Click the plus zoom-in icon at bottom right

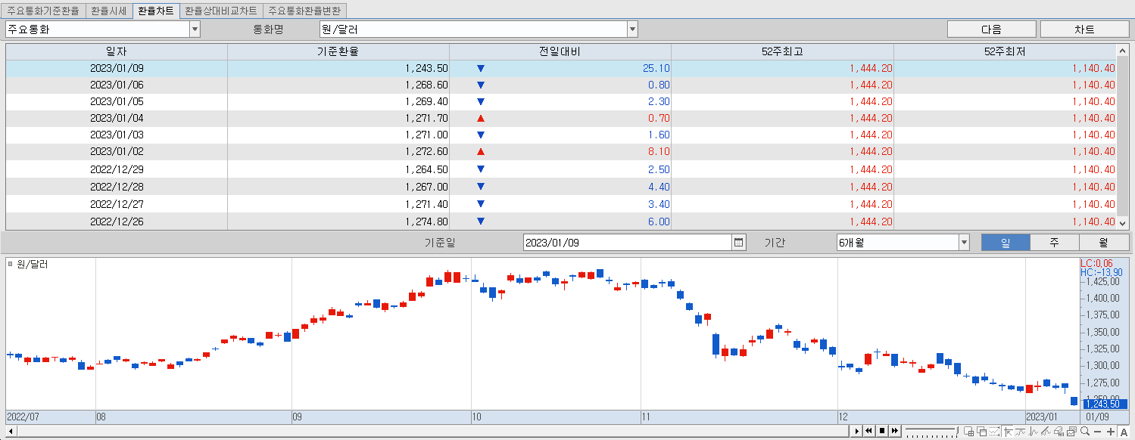1110,432
